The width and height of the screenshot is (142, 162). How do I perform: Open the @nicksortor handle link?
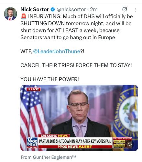click(x=71, y=9)
